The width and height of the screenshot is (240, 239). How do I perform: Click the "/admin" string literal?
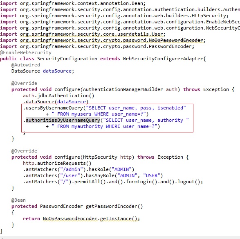72,169
